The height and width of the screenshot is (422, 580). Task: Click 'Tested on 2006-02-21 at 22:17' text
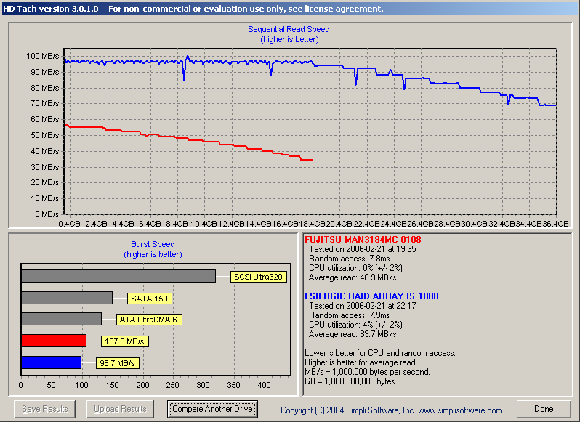[x=363, y=306]
